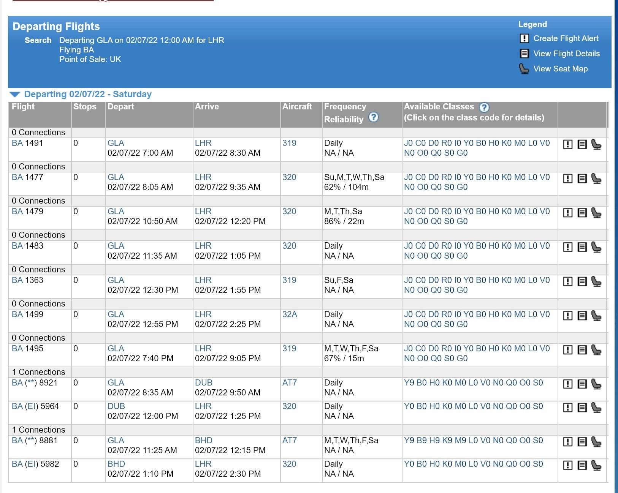Click class code B9 for BA 8881
Image resolution: width=618 pixels, height=493 pixels.
(422, 441)
